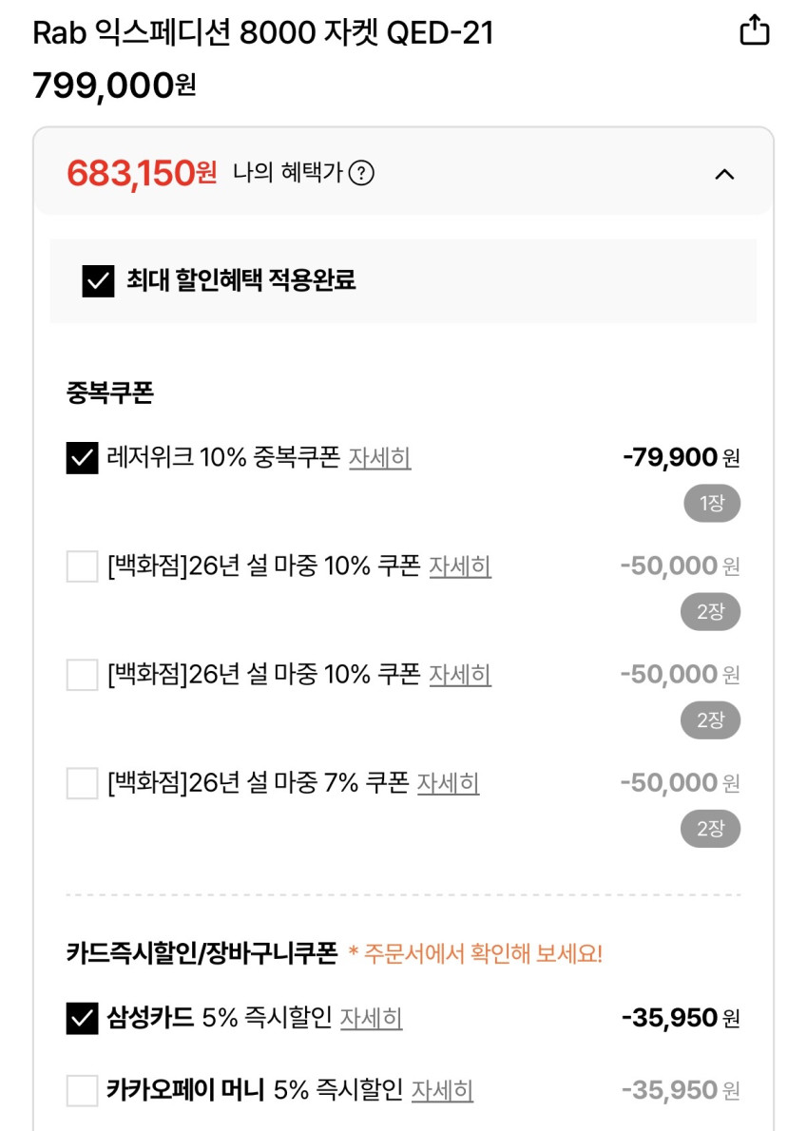
Task: Toggle the 레저위크 10% 중복쿠폰 checkbox
Action: pos(83,458)
